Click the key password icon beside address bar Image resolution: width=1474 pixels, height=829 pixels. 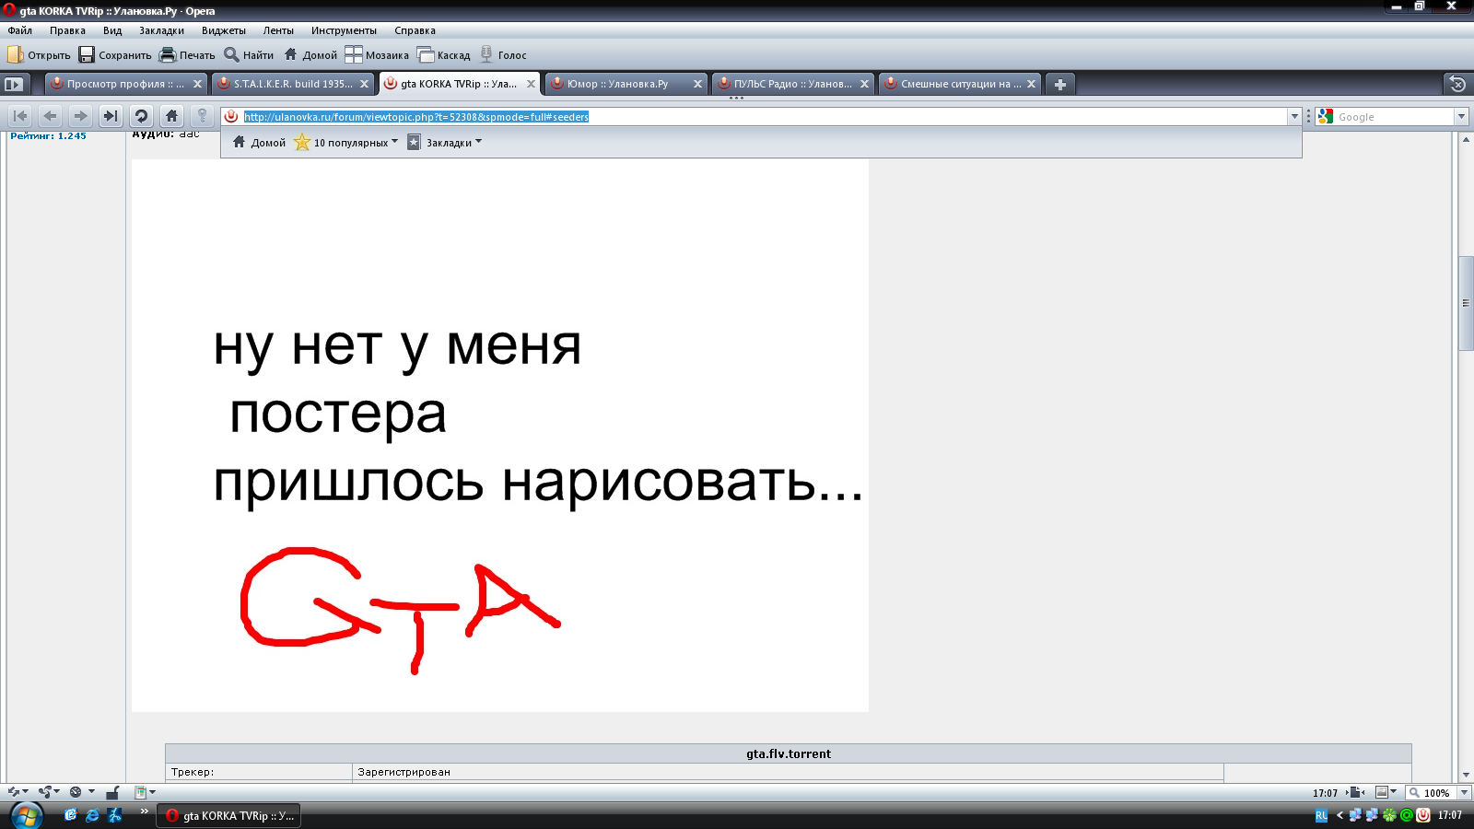pos(202,116)
